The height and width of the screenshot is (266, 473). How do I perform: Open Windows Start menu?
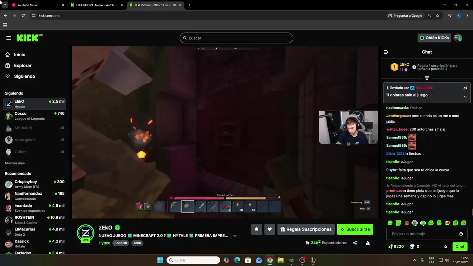(160, 260)
